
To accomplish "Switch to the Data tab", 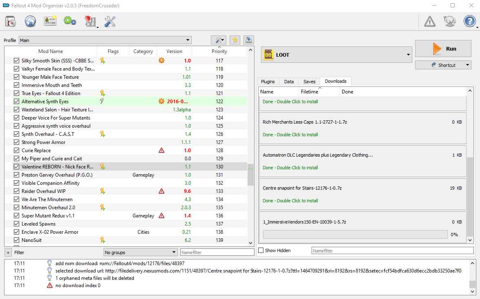I will pos(289,82).
